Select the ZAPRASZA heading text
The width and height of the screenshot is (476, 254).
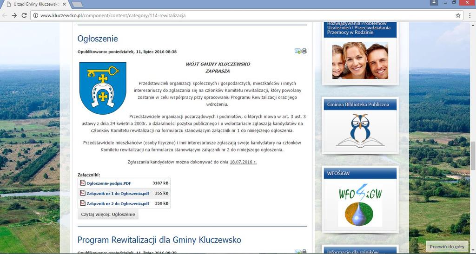tap(218, 71)
